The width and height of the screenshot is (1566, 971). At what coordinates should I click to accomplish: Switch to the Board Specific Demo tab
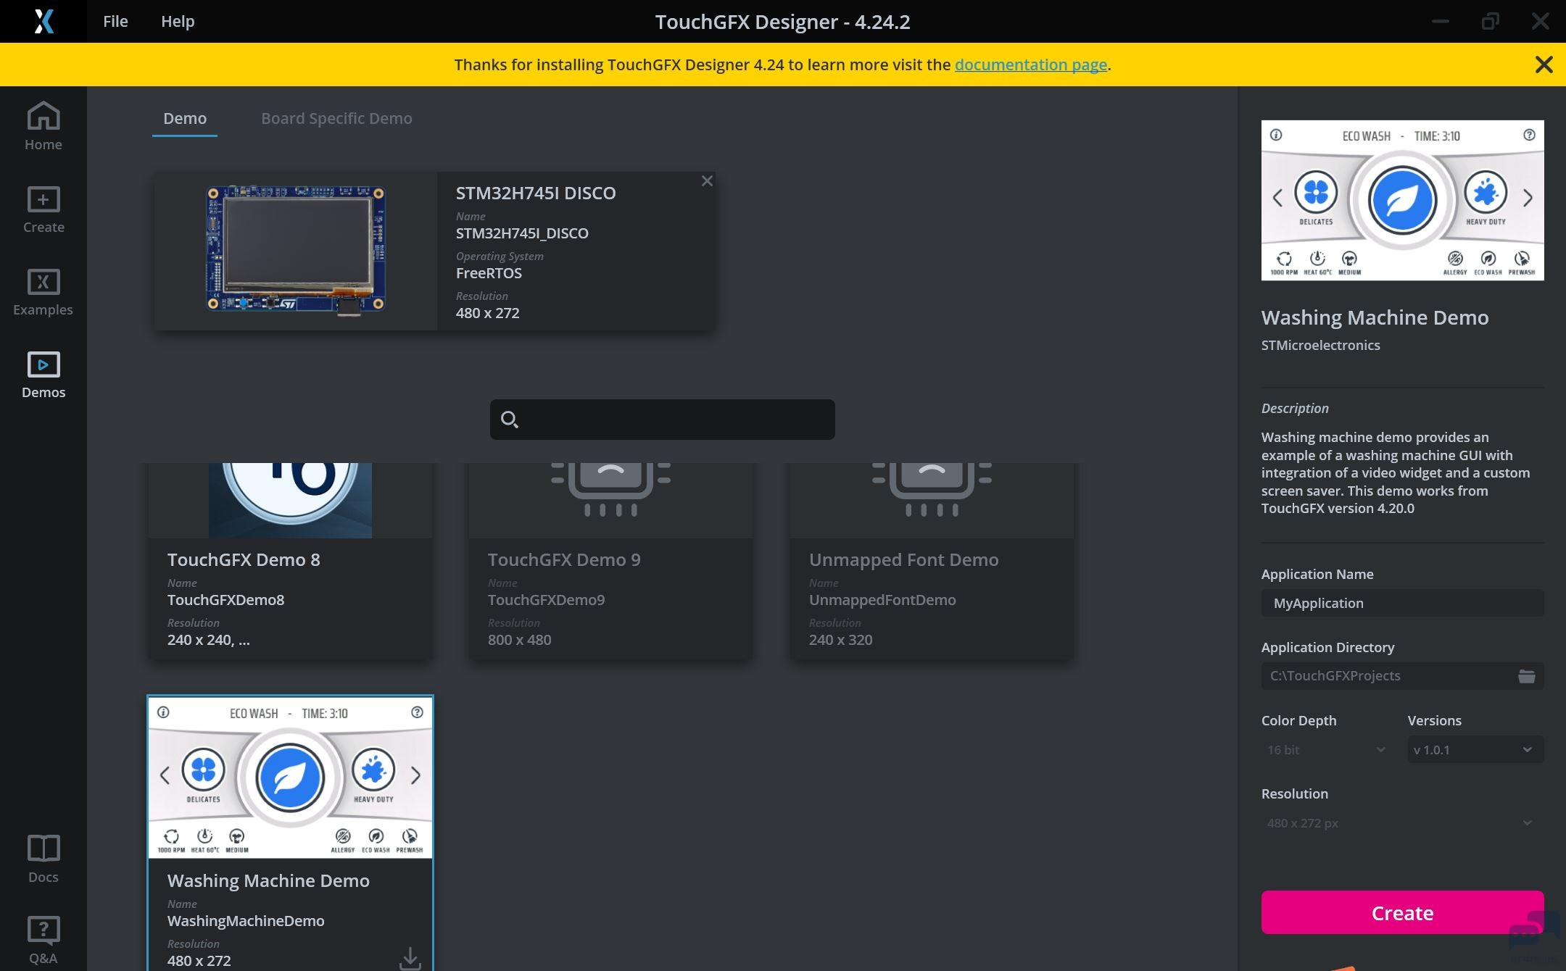pos(336,118)
